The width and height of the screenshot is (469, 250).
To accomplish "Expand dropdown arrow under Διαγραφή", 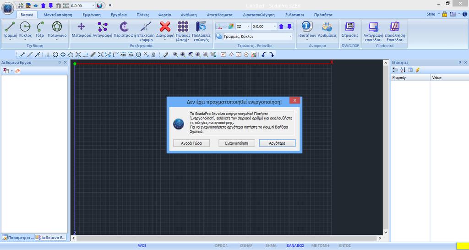I will (x=165, y=40).
